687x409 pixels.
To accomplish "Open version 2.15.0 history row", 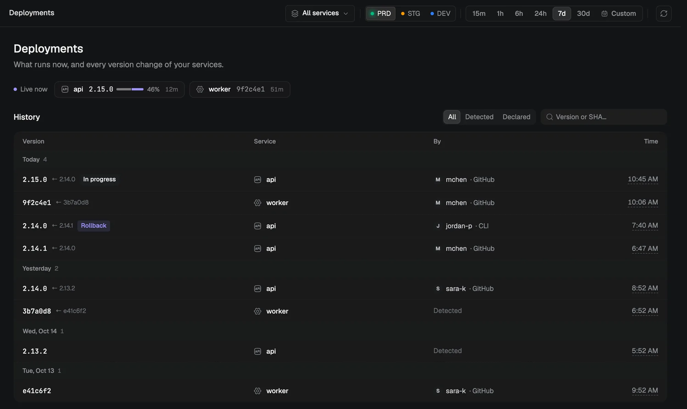I will pos(340,180).
